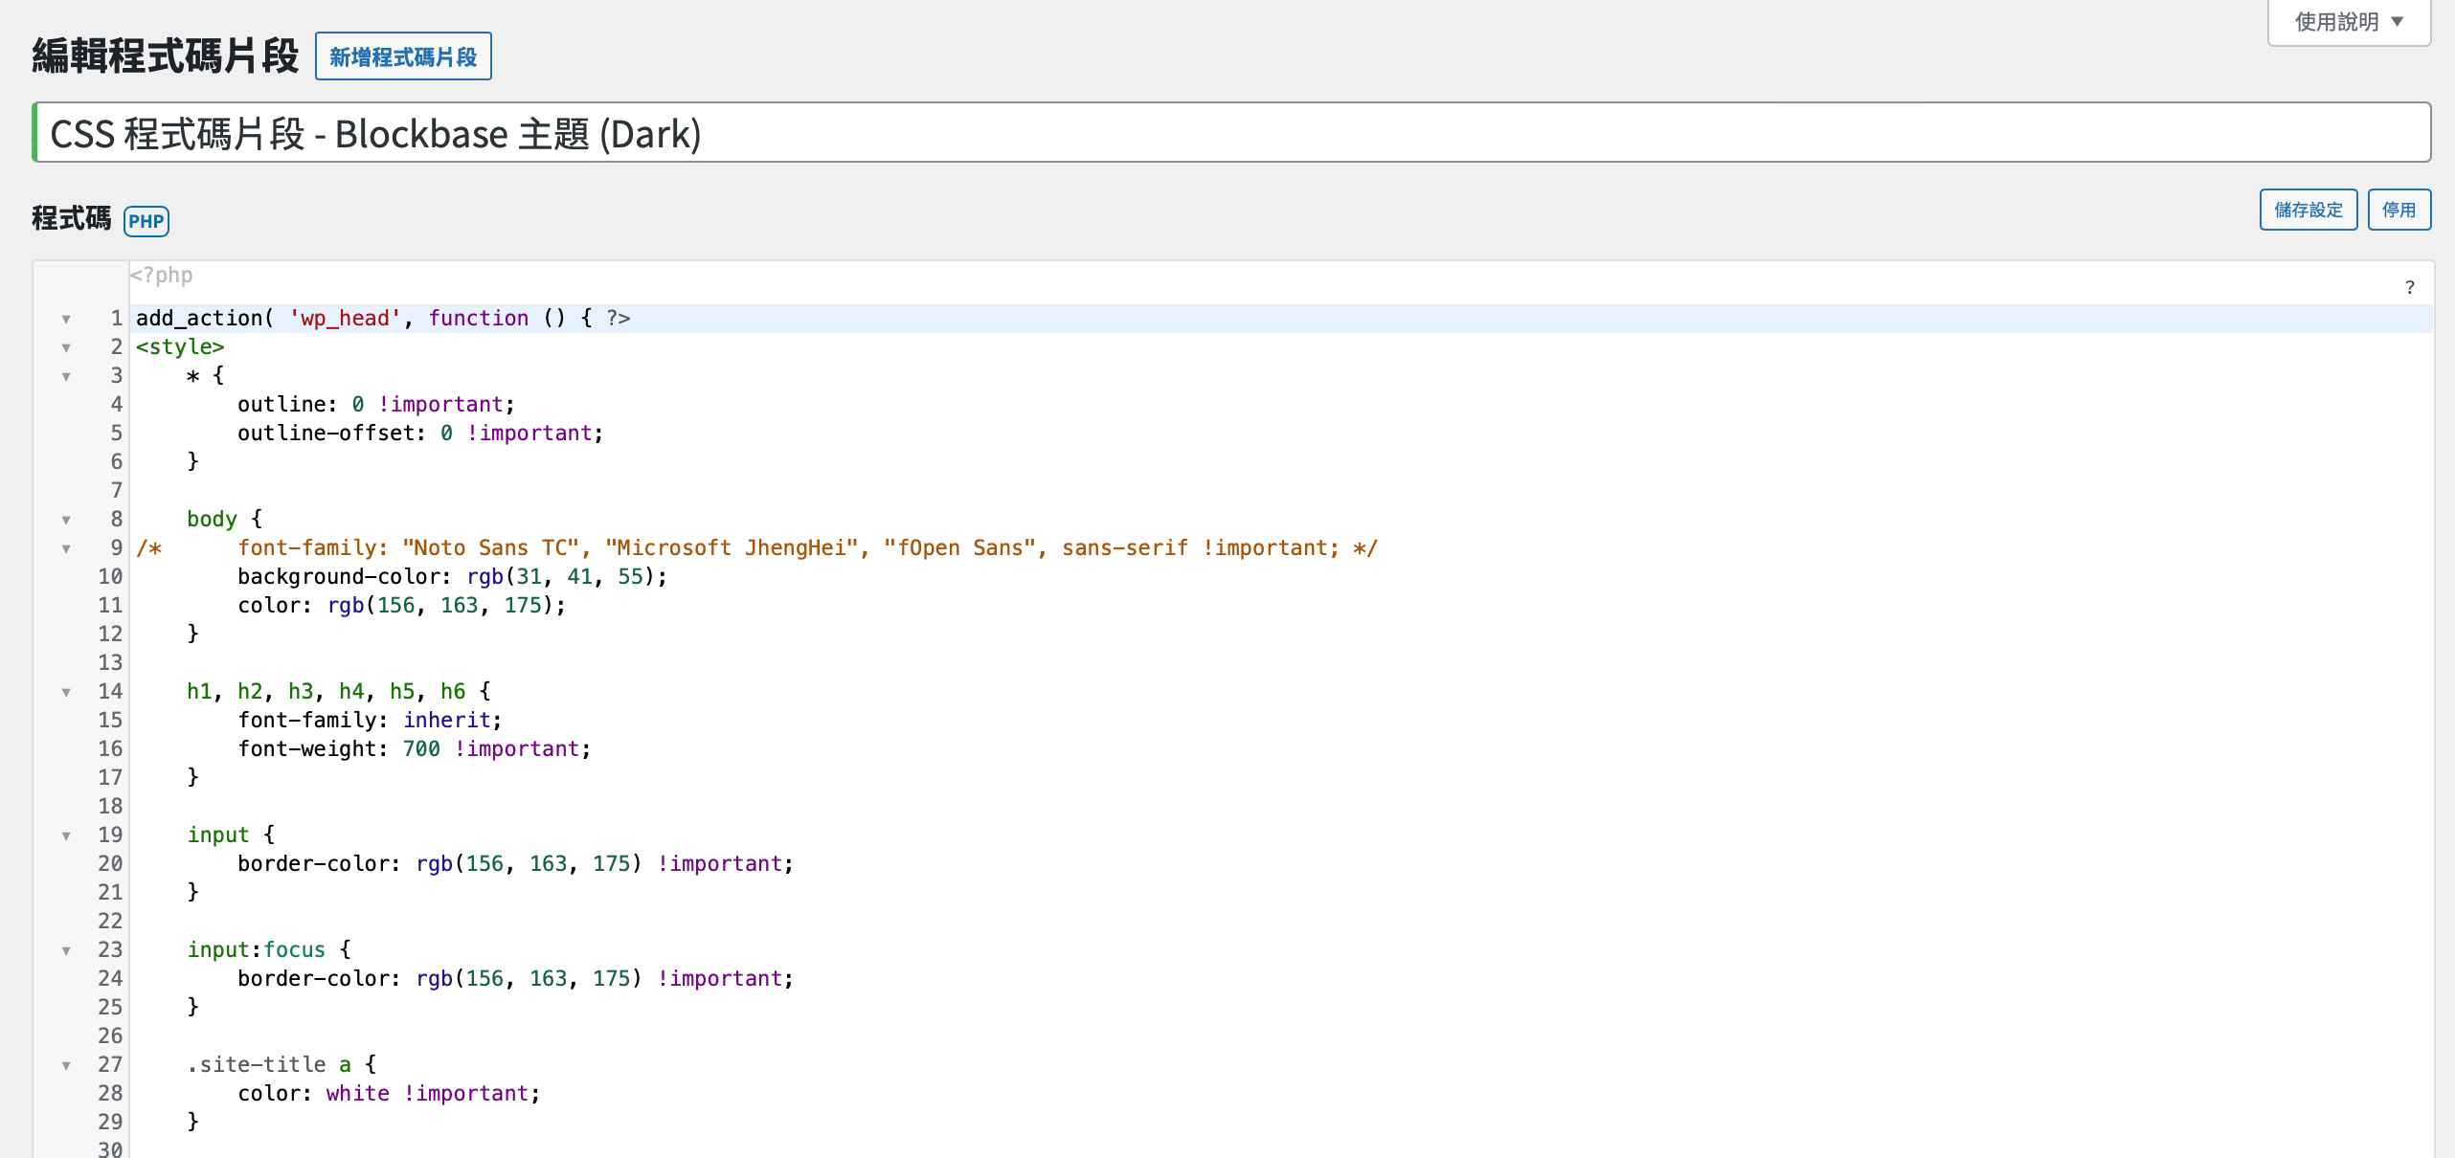Collapse the <style> fold arrow at line 2
Image resolution: width=2455 pixels, height=1158 pixels.
point(66,347)
